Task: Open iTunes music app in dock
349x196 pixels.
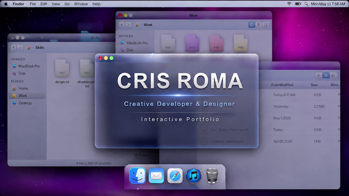Action: [194, 175]
